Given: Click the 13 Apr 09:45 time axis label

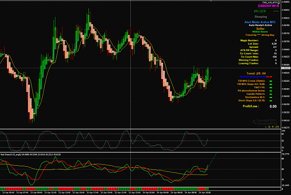Looking at the screenshot, I should 36,193.
